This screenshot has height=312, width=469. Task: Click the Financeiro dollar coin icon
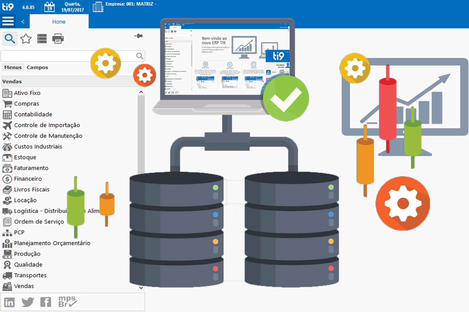coord(7,179)
